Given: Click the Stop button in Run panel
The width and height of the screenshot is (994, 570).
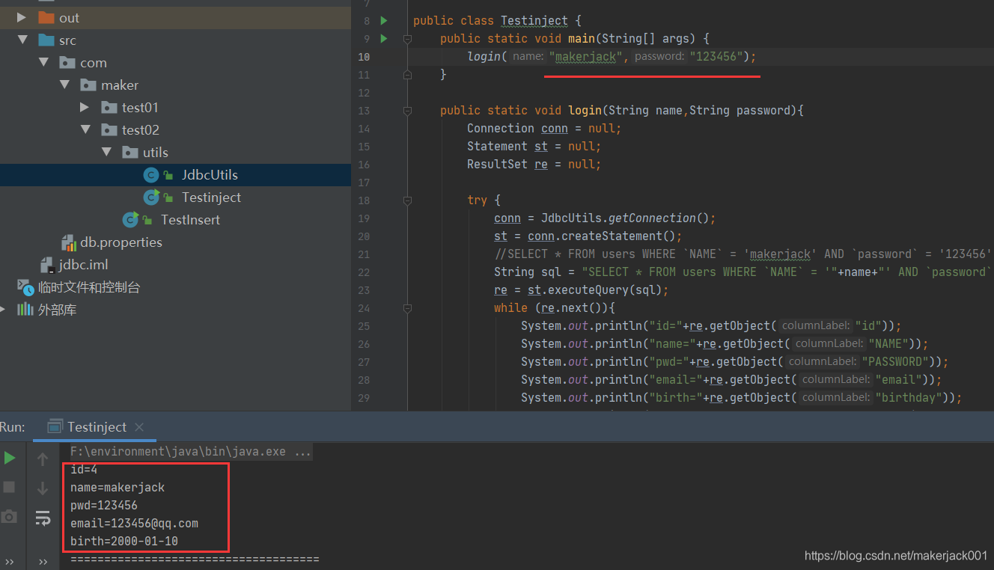Looking at the screenshot, I should tap(10, 487).
